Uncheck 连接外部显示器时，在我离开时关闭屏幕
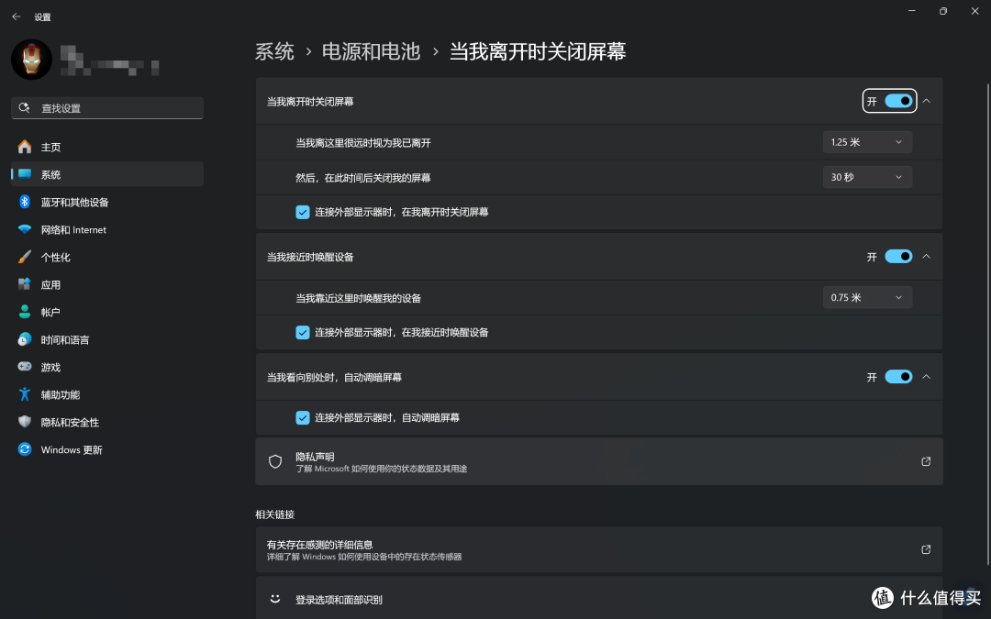 tap(303, 212)
